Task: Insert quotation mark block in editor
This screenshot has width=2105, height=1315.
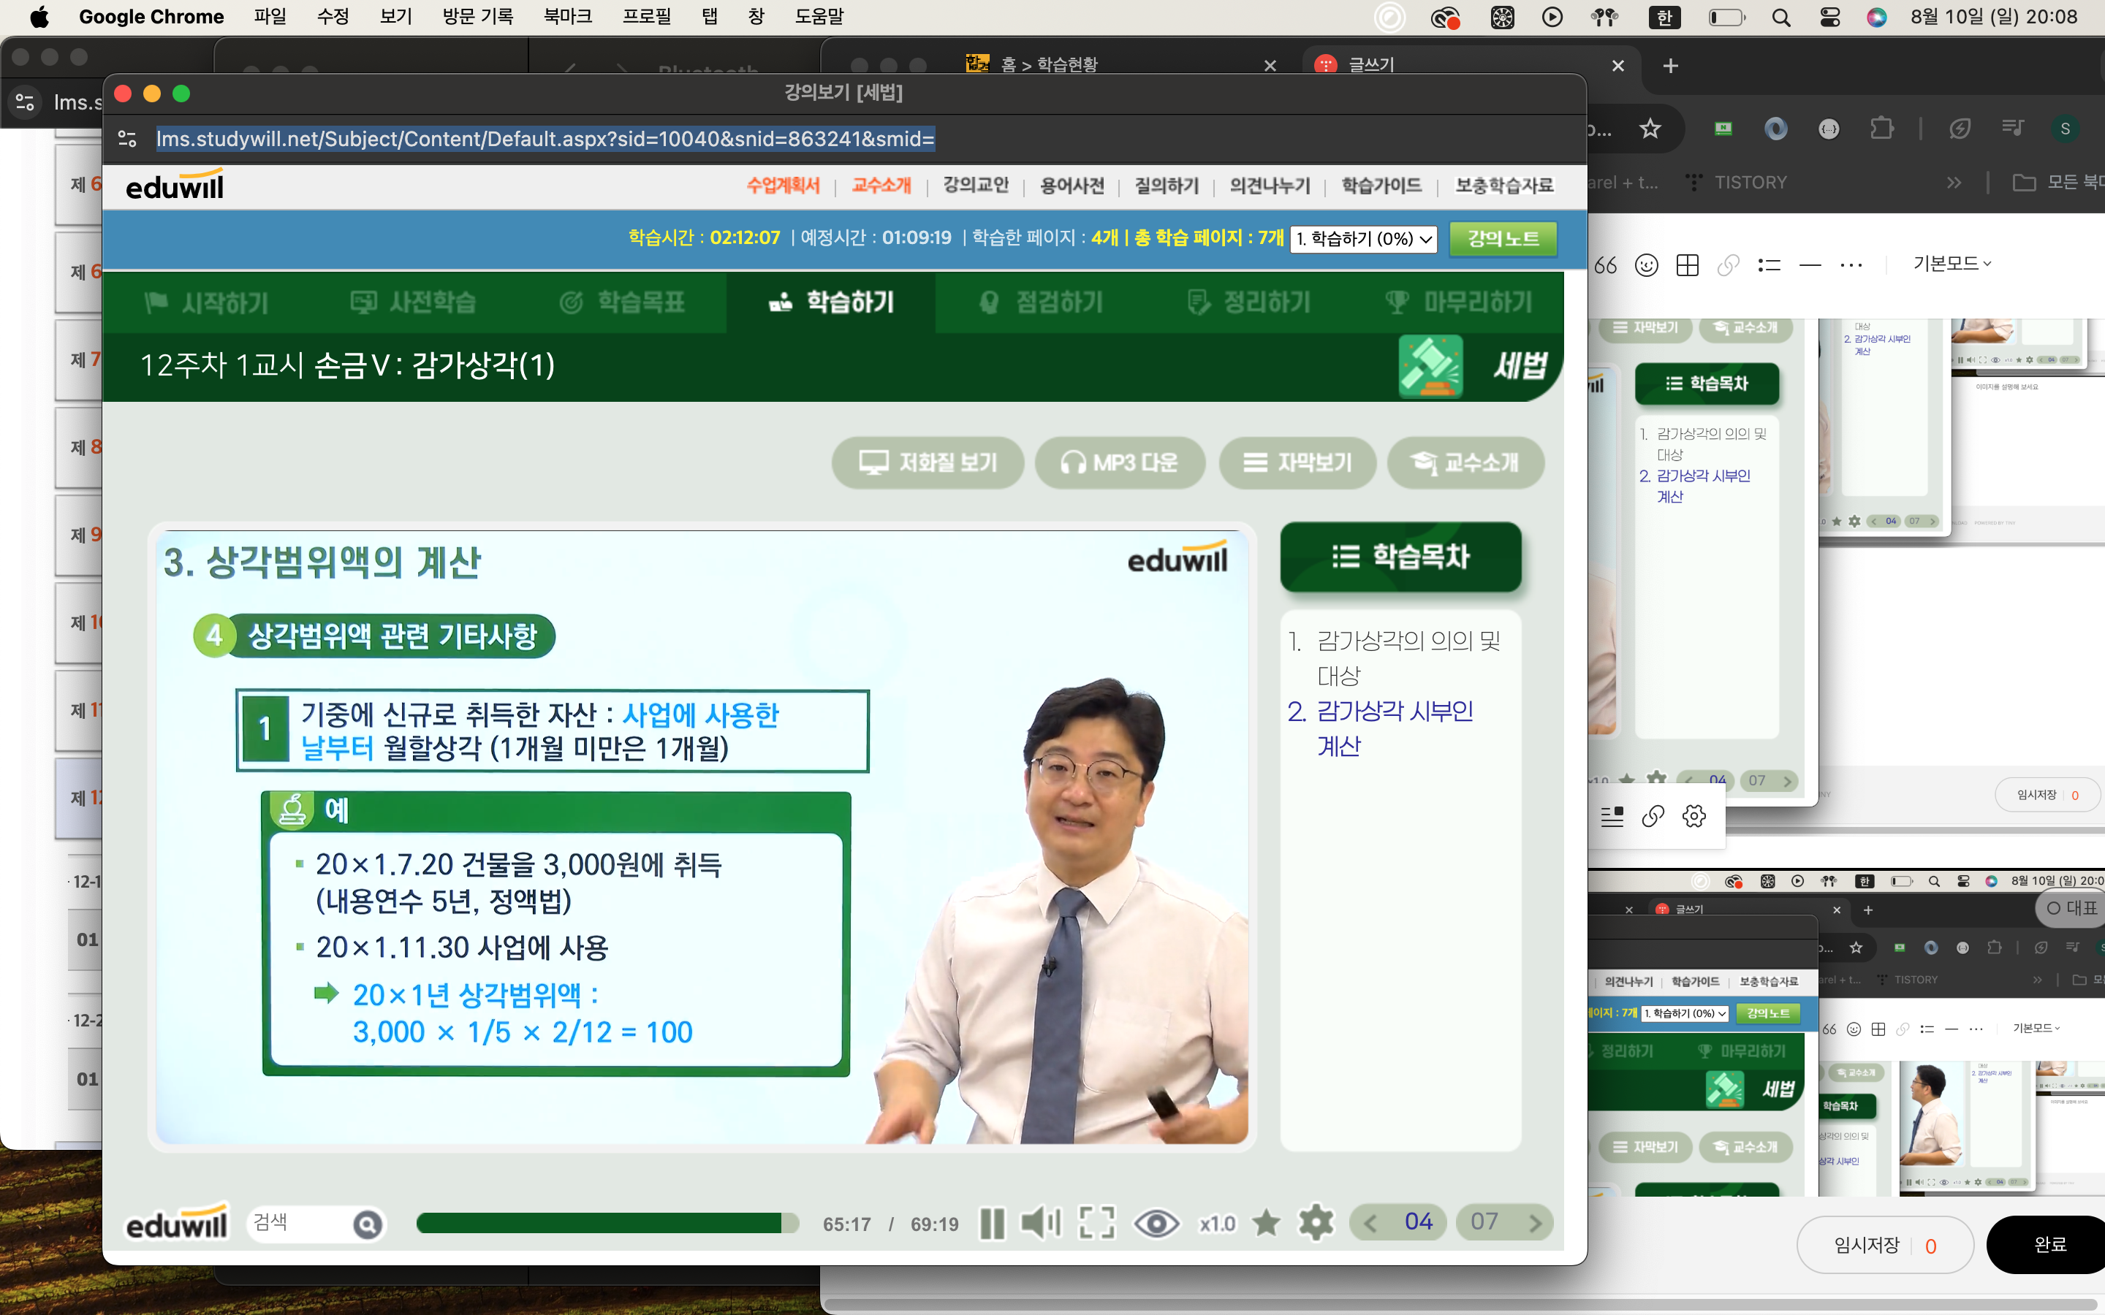Action: pos(1606,264)
